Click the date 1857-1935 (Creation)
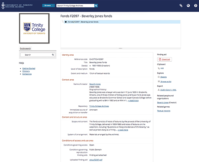The height and width of the screenshot is (162, 199). pos(101,66)
